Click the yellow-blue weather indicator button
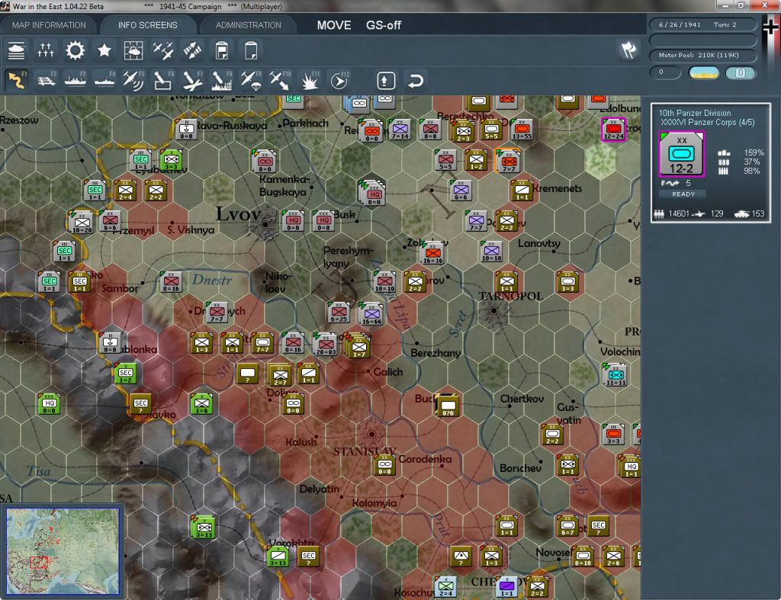The image size is (781, 600). coord(704,73)
